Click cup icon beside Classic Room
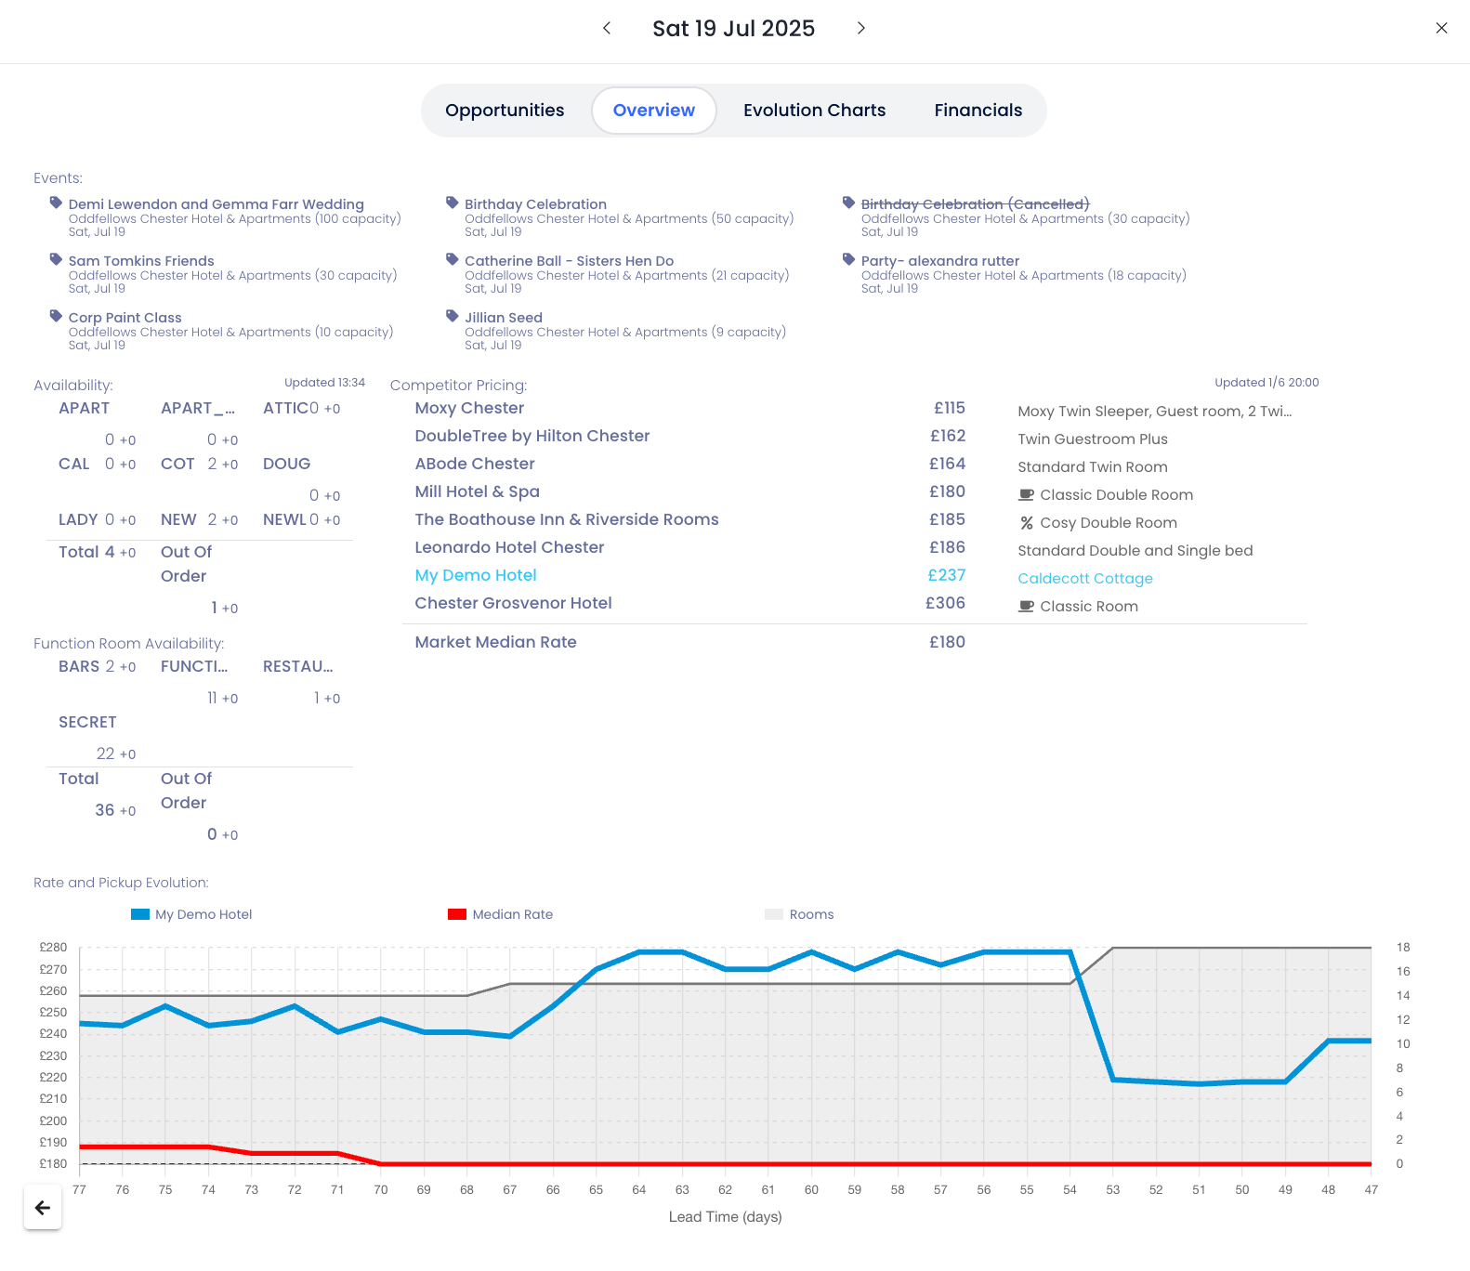 pyautogui.click(x=1026, y=607)
